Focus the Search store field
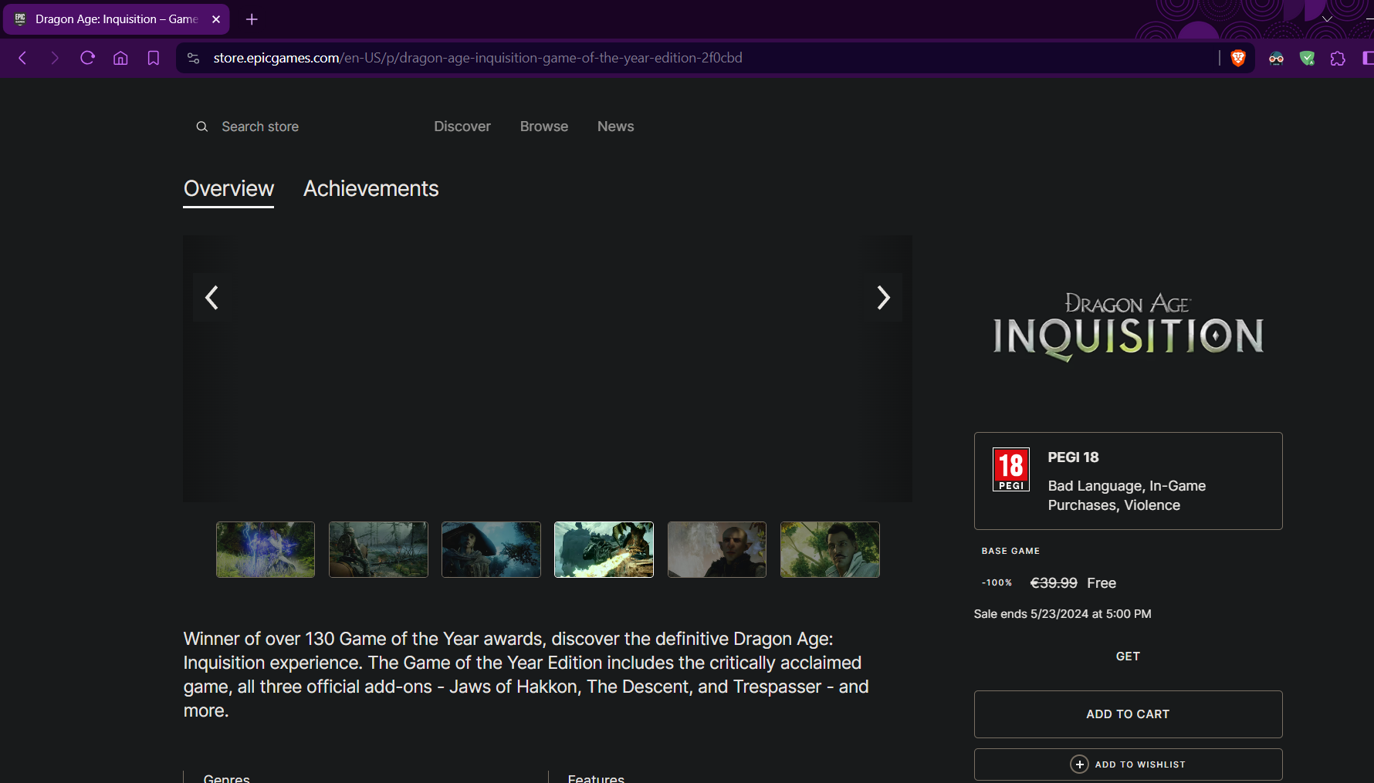Viewport: 1374px width, 783px height. coord(260,127)
